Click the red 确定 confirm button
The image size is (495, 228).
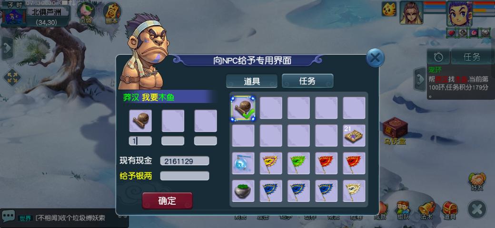(168, 200)
